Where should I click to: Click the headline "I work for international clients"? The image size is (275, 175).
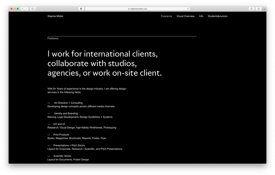click(x=104, y=63)
